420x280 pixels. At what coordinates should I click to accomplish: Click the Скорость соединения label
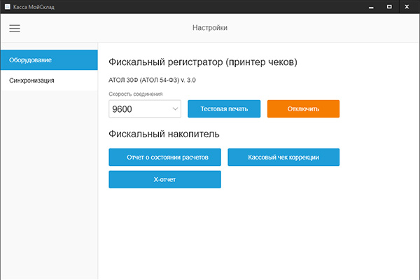pyautogui.click(x=136, y=94)
